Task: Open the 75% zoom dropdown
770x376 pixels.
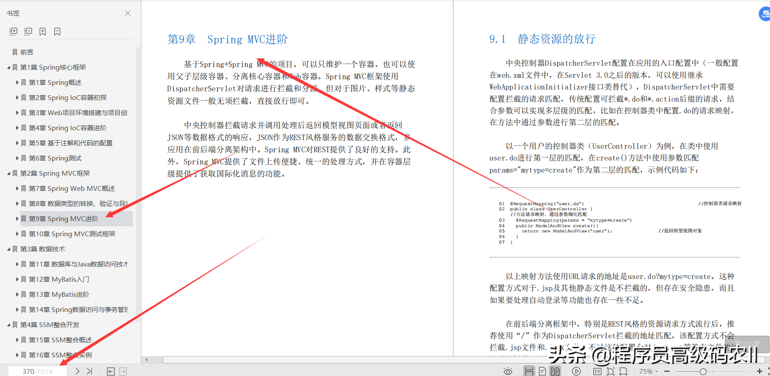Action: coord(648,371)
